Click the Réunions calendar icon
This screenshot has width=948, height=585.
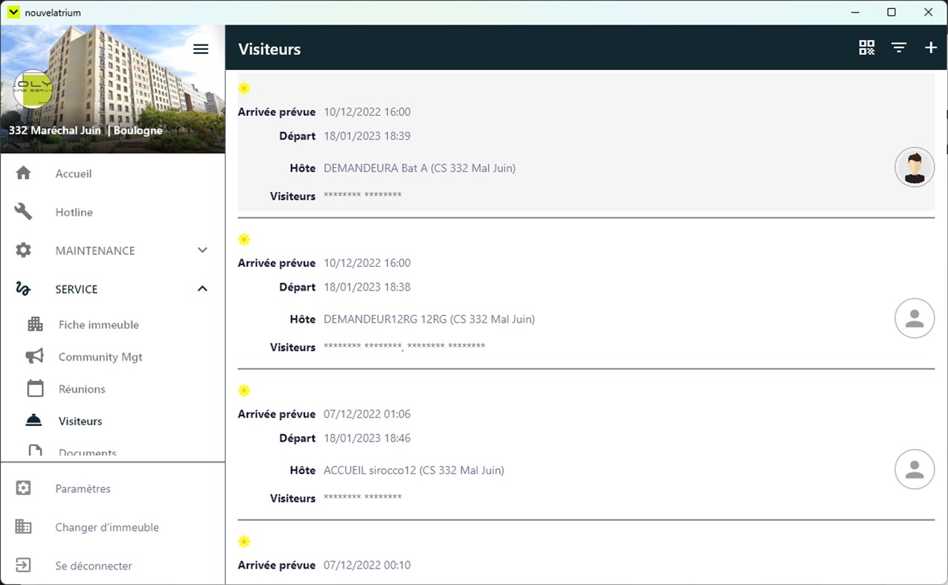pos(35,389)
